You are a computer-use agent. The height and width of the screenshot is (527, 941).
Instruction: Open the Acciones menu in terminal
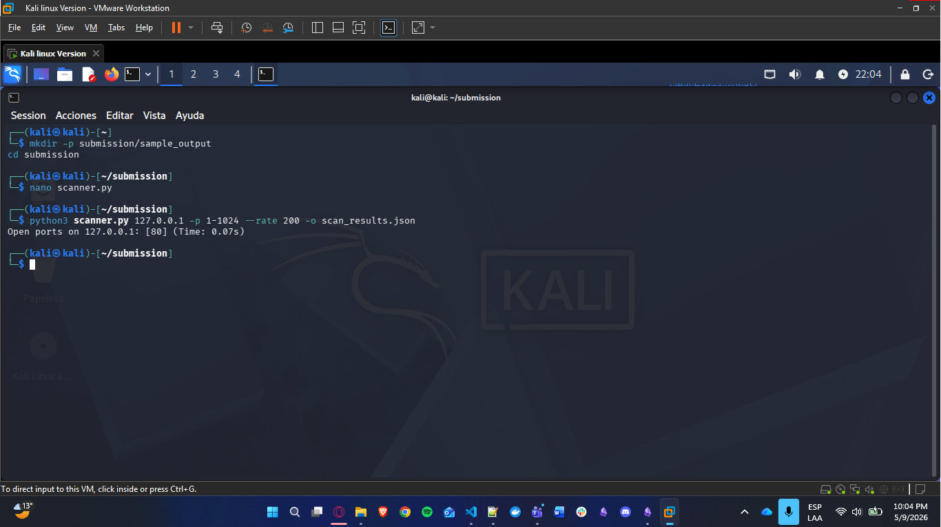(76, 116)
